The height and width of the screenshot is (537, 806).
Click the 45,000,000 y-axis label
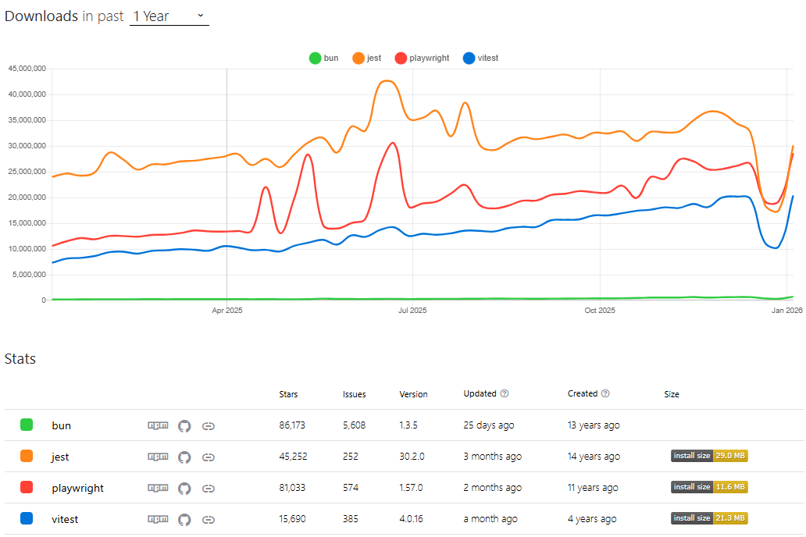[x=27, y=69]
